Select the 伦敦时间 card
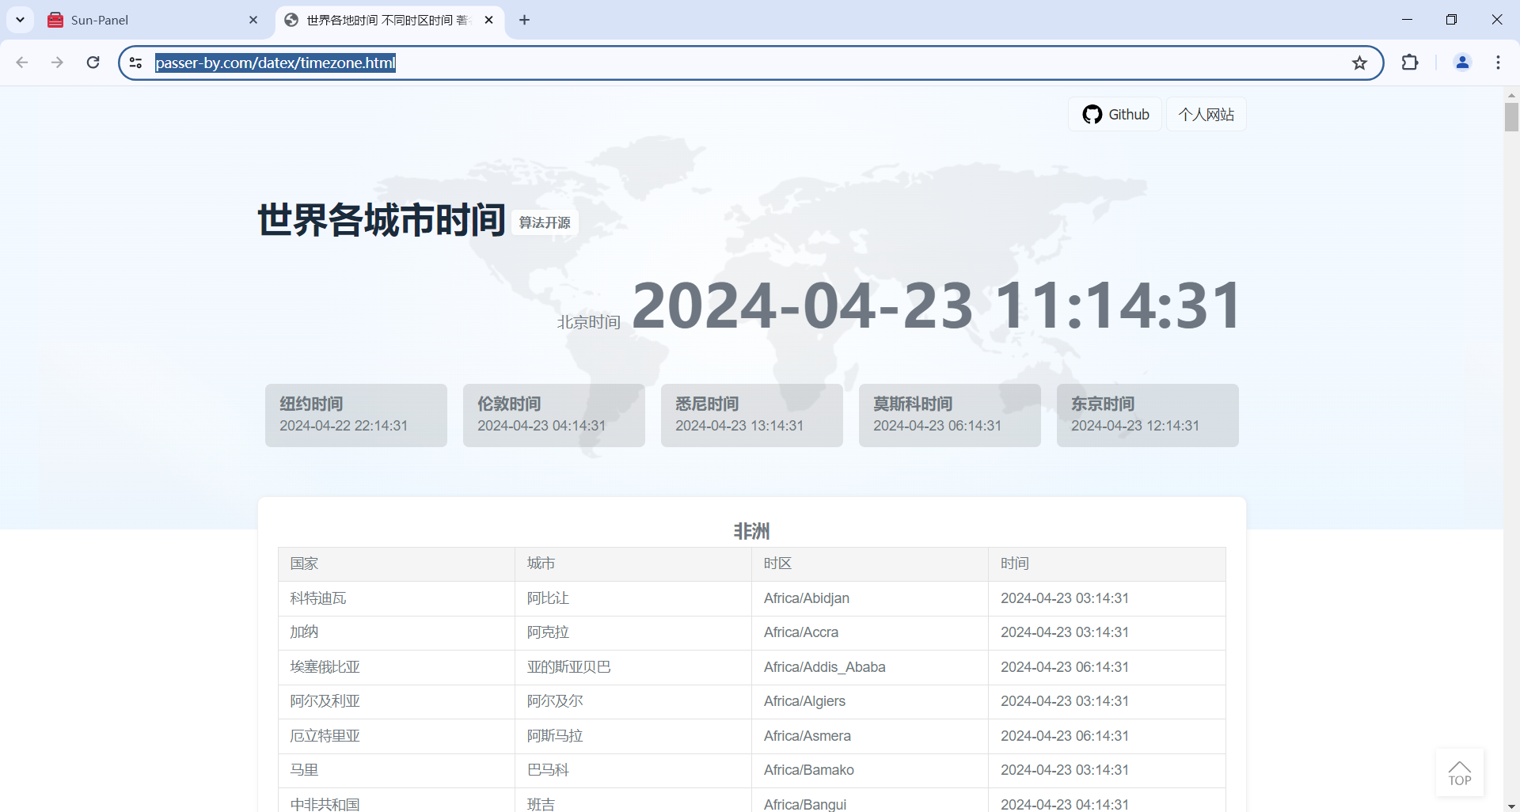 coord(554,415)
